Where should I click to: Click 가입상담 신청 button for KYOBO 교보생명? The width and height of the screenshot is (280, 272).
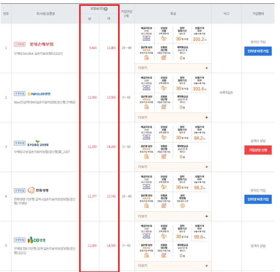[258, 150]
